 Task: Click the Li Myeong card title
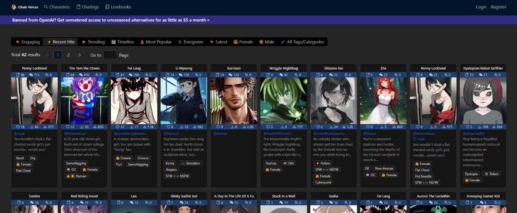(184, 68)
